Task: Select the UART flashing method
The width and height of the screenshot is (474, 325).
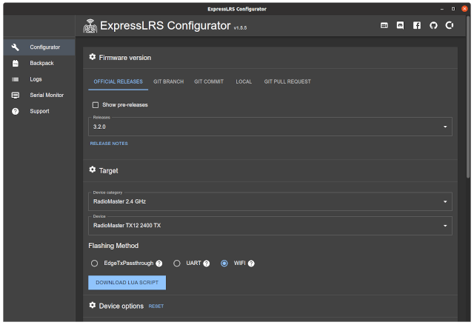Action: click(x=177, y=264)
